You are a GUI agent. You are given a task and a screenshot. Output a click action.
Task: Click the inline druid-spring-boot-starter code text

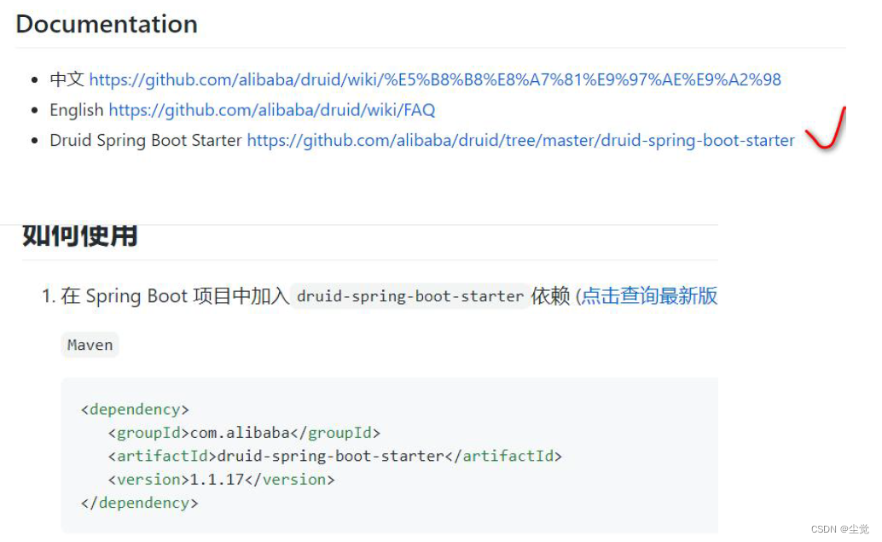410,296
